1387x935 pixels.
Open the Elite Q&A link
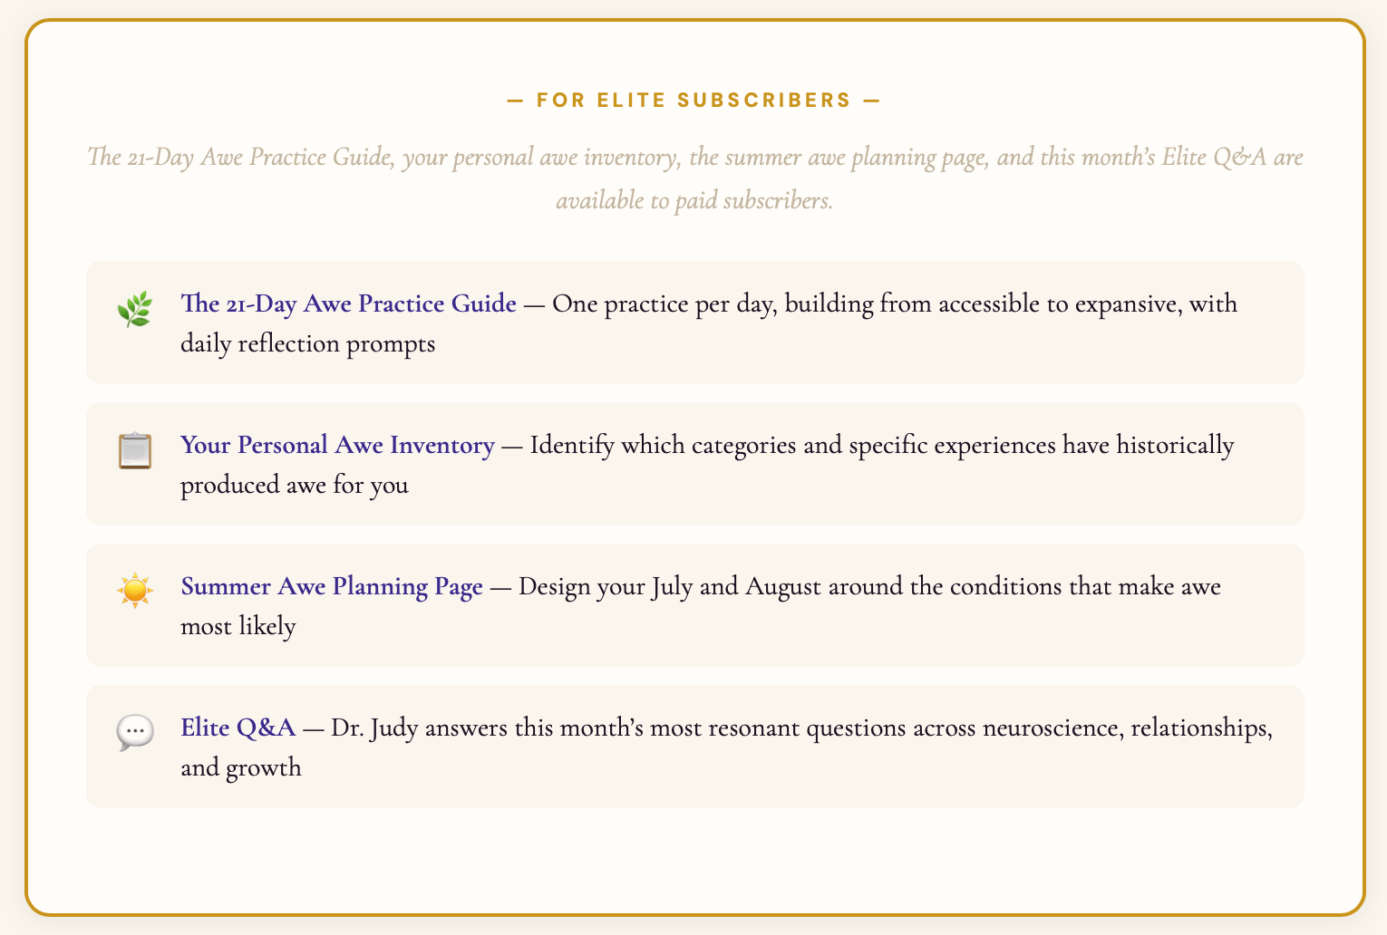point(238,728)
